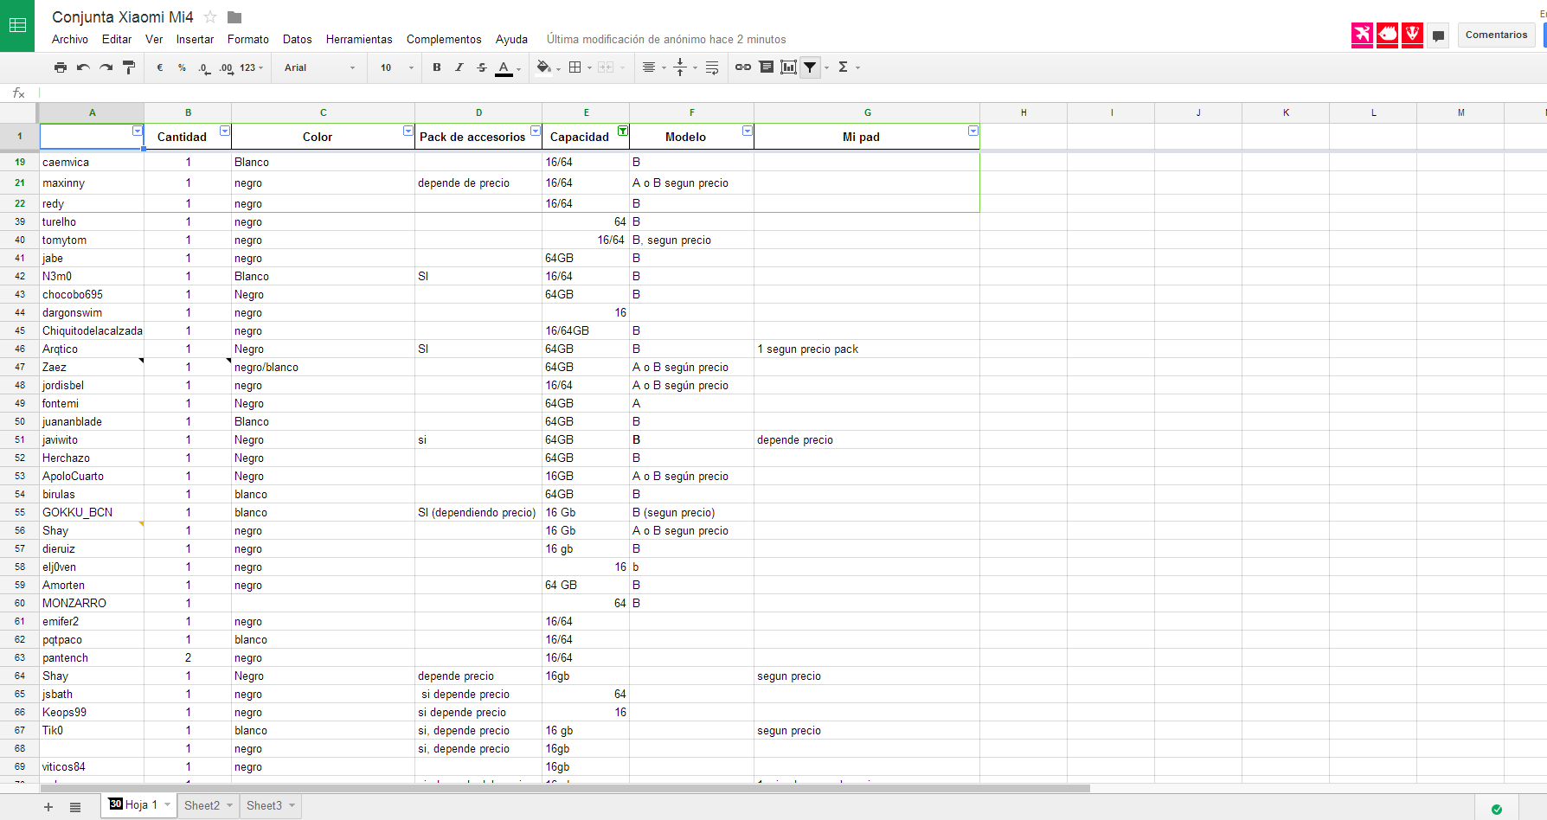The width and height of the screenshot is (1547, 820).
Task: Select the column H header
Action: [x=1024, y=112]
